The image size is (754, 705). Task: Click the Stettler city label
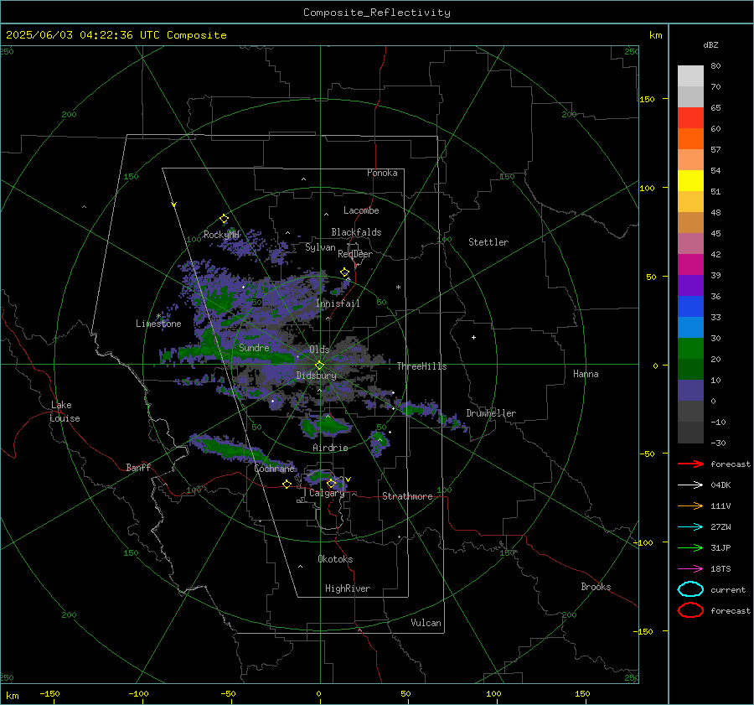point(488,242)
